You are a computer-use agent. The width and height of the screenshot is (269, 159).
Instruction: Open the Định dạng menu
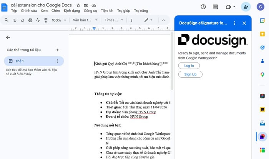pyautogui.click(x=72, y=11)
